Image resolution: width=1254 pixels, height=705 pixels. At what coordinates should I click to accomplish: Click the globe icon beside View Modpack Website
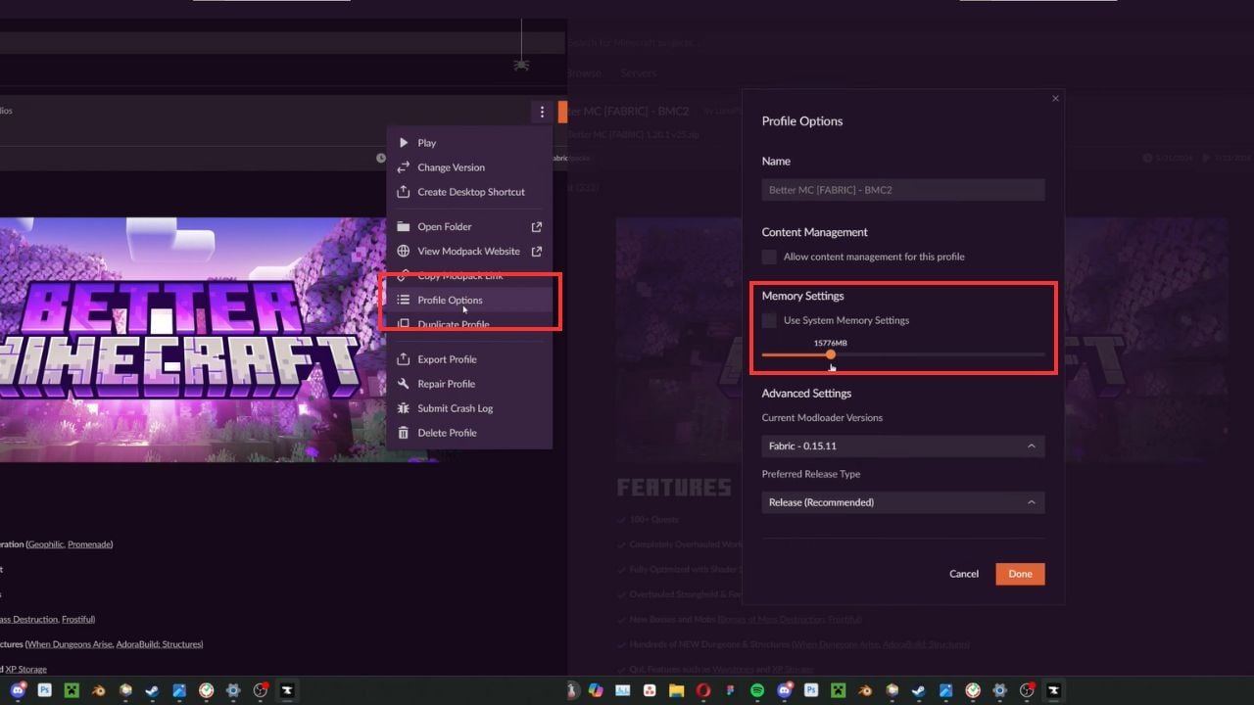pyautogui.click(x=403, y=251)
